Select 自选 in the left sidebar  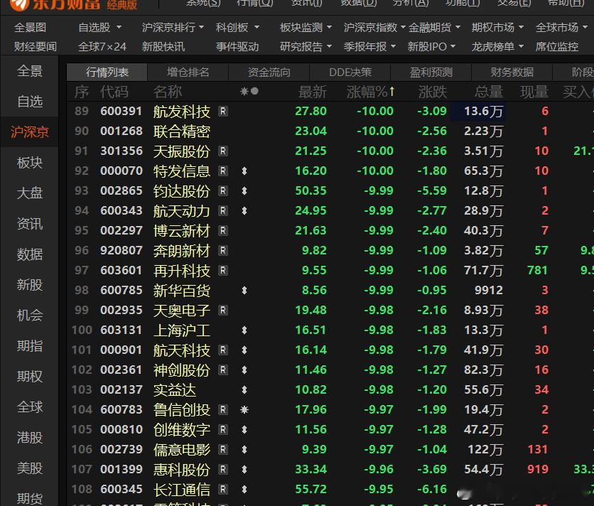tap(30, 102)
